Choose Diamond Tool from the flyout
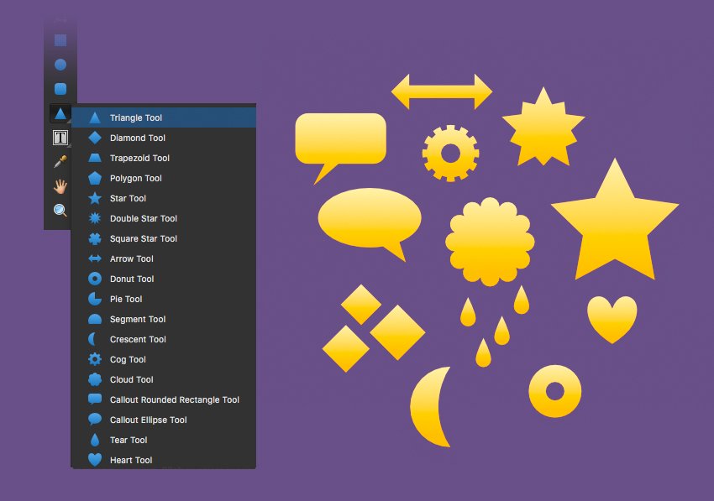 164,138
